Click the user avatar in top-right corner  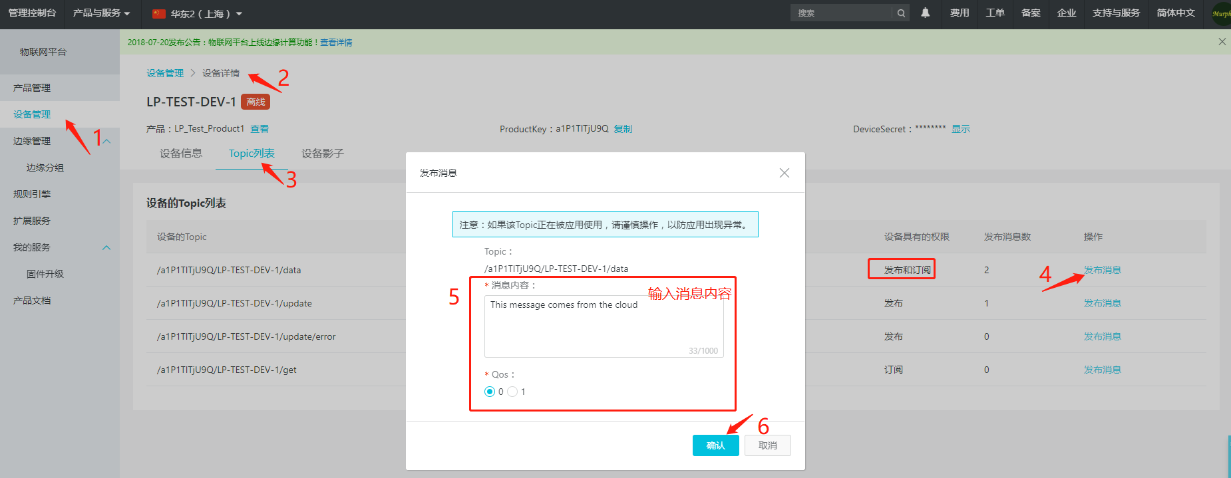tap(1220, 13)
